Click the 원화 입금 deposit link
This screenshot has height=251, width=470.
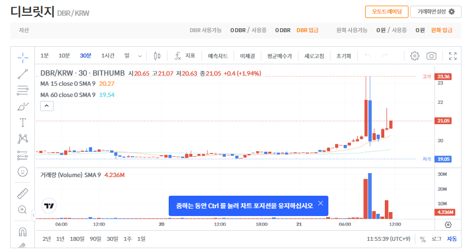[x=441, y=30]
